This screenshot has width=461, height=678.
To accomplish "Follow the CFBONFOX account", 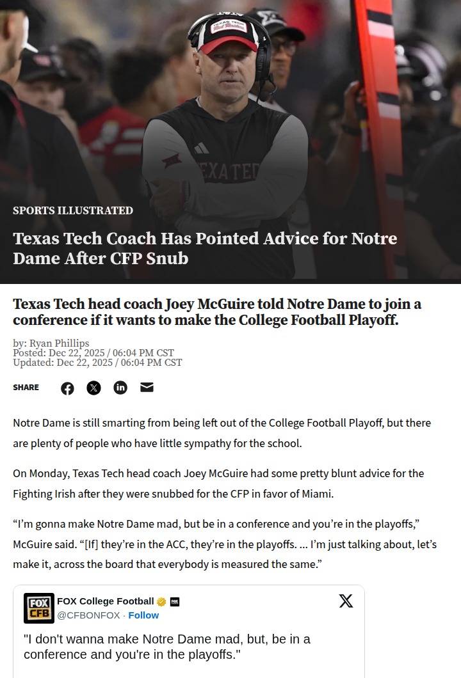I will 143,615.
